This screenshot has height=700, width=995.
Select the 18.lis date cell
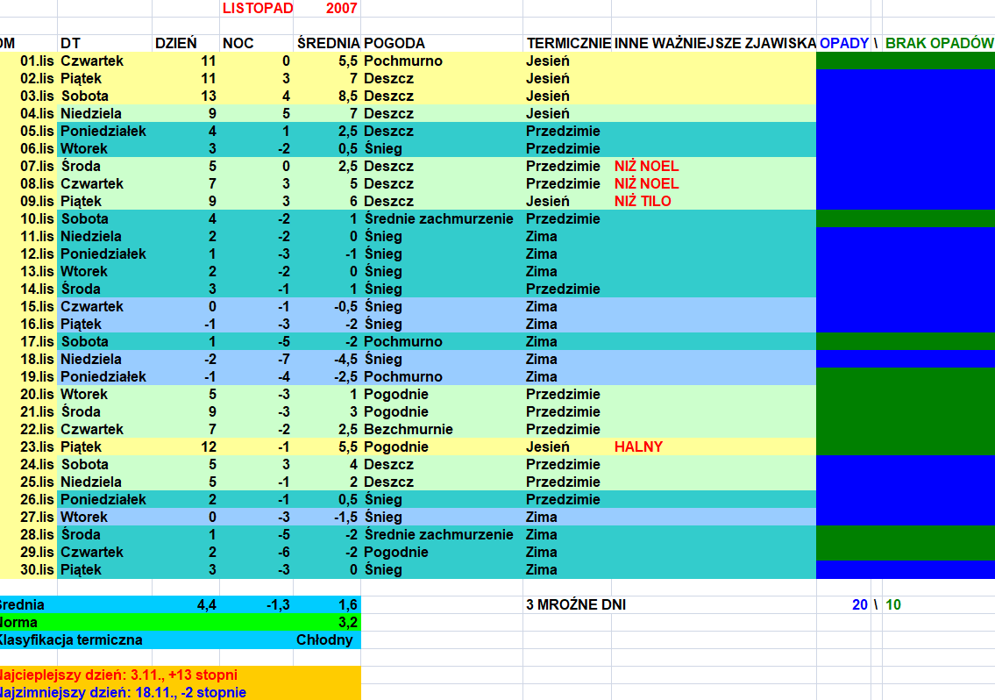click(37, 359)
